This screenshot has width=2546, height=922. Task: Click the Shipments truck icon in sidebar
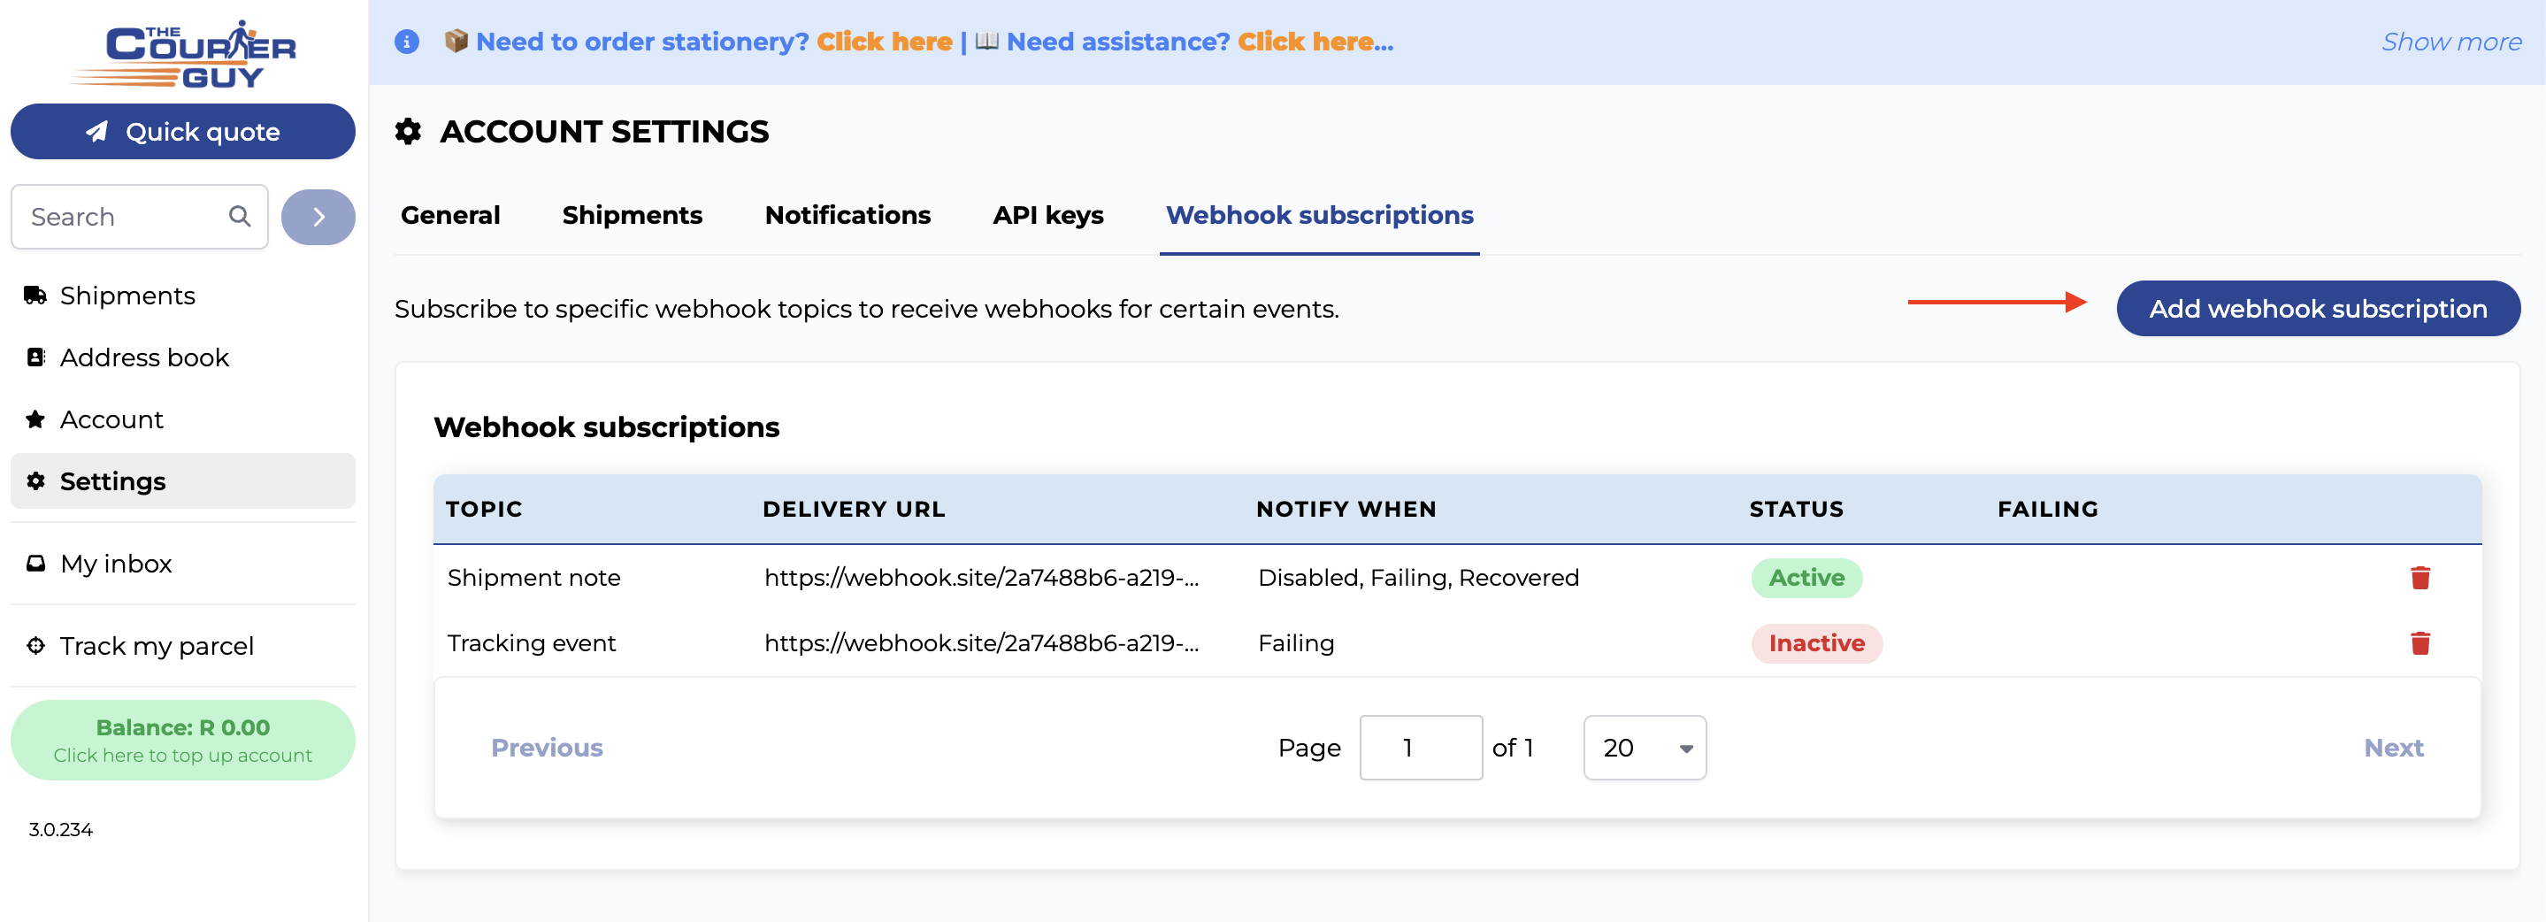tap(35, 296)
